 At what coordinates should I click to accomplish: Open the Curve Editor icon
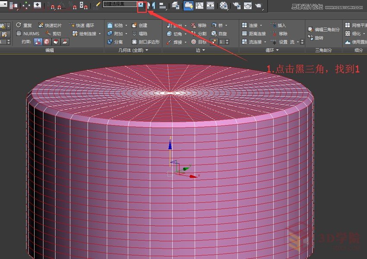coord(199,5)
